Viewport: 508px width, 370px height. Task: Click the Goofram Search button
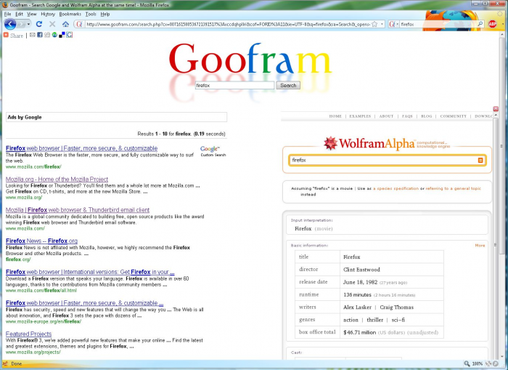click(288, 85)
